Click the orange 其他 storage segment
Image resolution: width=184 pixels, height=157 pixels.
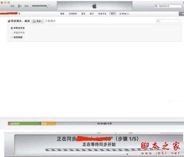coord(48,124)
